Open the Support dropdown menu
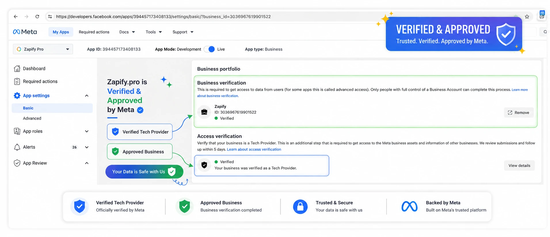550x237 pixels. coord(183,32)
